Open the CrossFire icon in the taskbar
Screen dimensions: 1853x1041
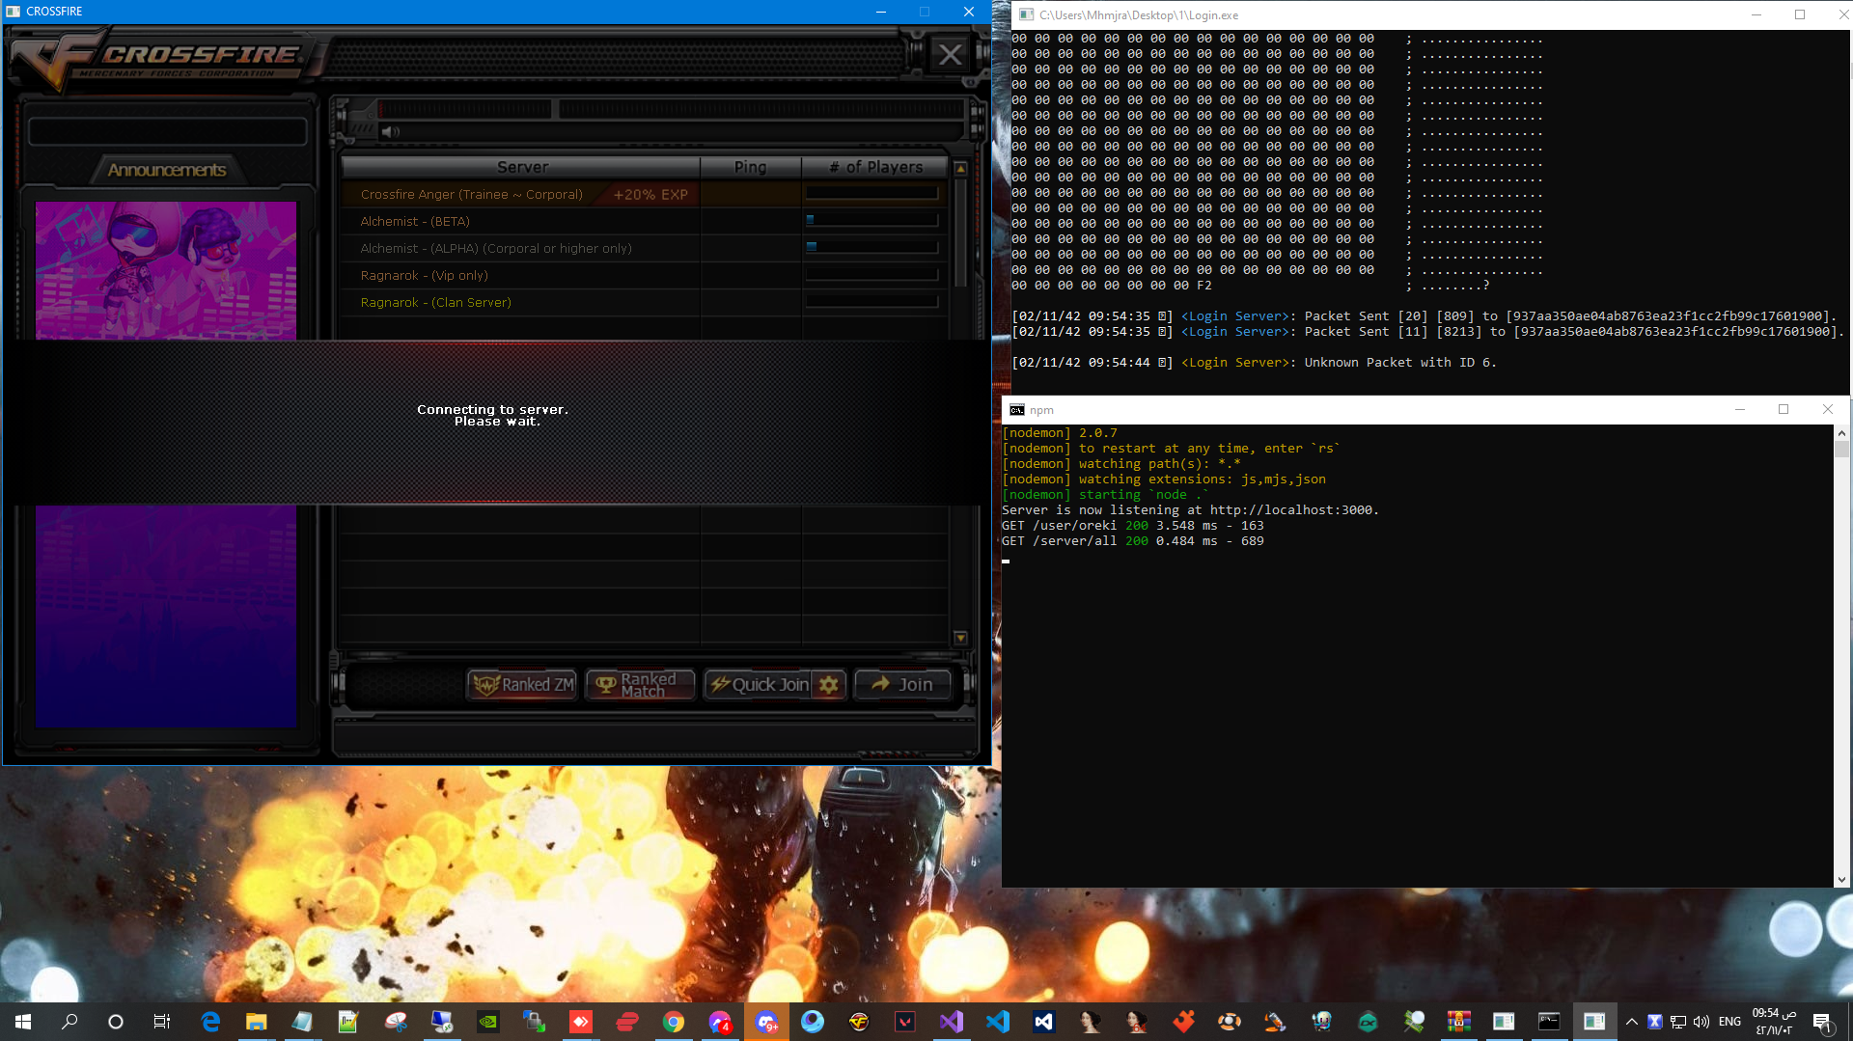[859, 1022]
